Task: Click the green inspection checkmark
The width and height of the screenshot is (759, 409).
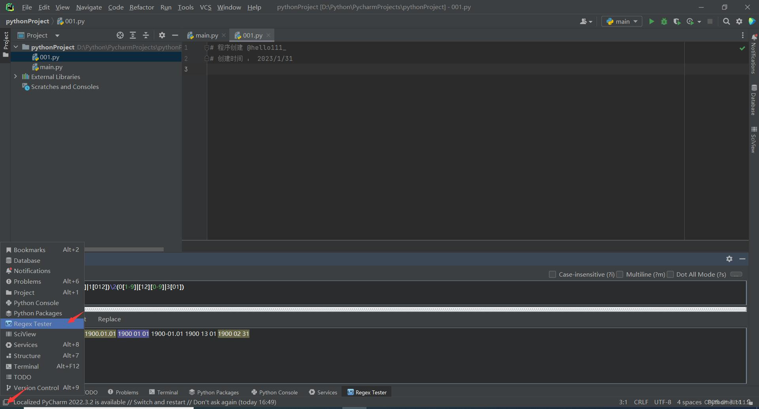Action: pyautogui.click(x=742, y=48)
